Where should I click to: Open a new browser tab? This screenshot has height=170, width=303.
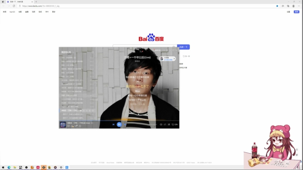pyautogui.click(x=36, y=2)
